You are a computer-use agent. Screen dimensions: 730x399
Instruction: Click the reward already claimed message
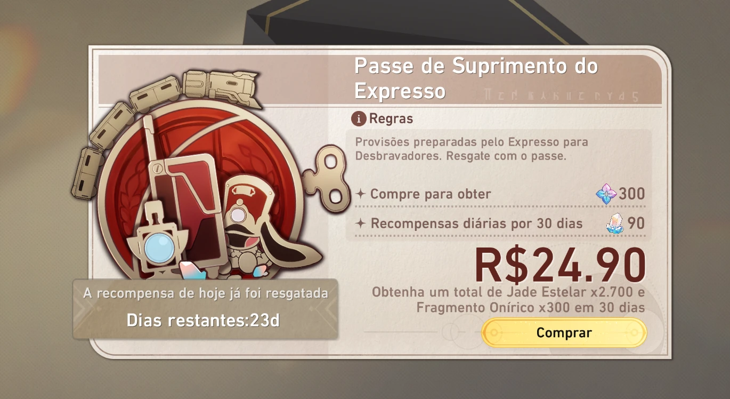coord(205,293)
